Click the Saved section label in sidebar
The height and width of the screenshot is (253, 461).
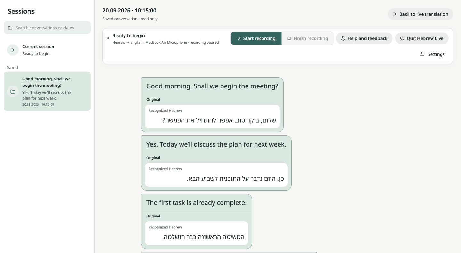12,67
